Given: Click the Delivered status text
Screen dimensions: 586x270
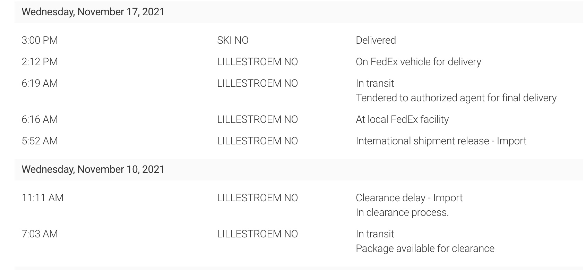Looking at the screenshot, I should coord(376,40).
